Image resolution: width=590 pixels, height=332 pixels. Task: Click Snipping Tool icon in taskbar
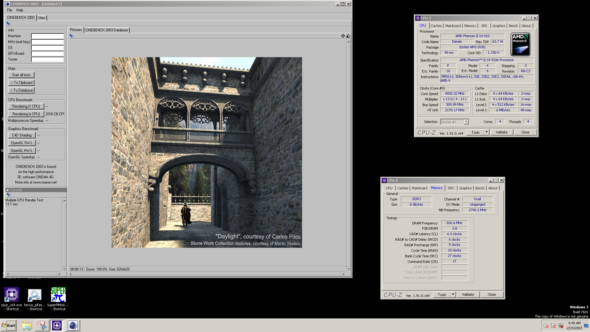point(42,326)
